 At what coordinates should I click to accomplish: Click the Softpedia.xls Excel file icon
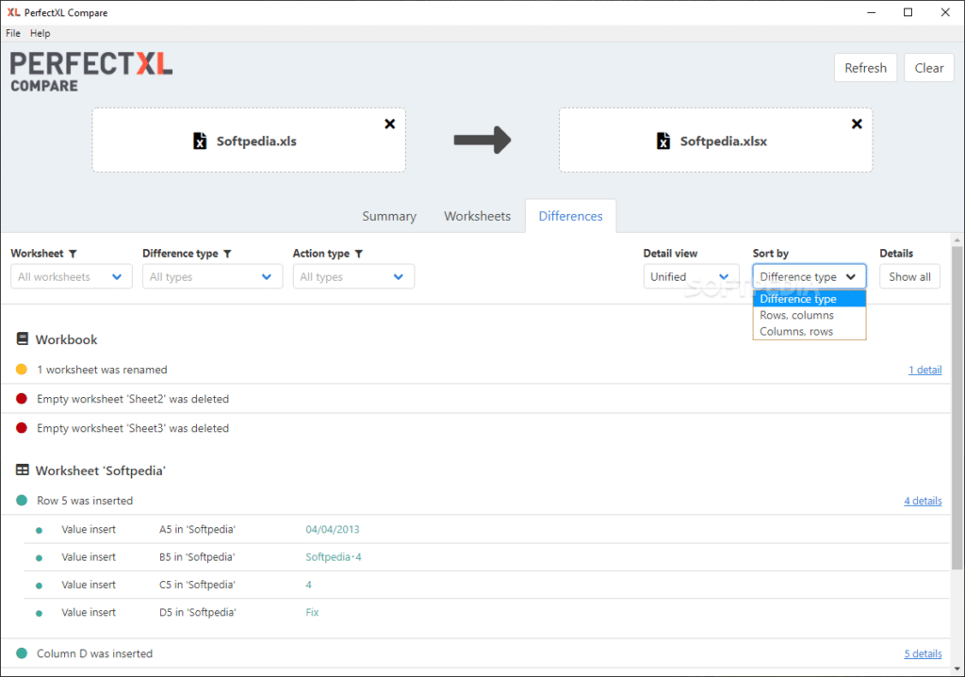(x=200, y=141)
